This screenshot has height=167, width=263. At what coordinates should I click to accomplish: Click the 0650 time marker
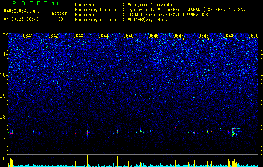point(253,36)
